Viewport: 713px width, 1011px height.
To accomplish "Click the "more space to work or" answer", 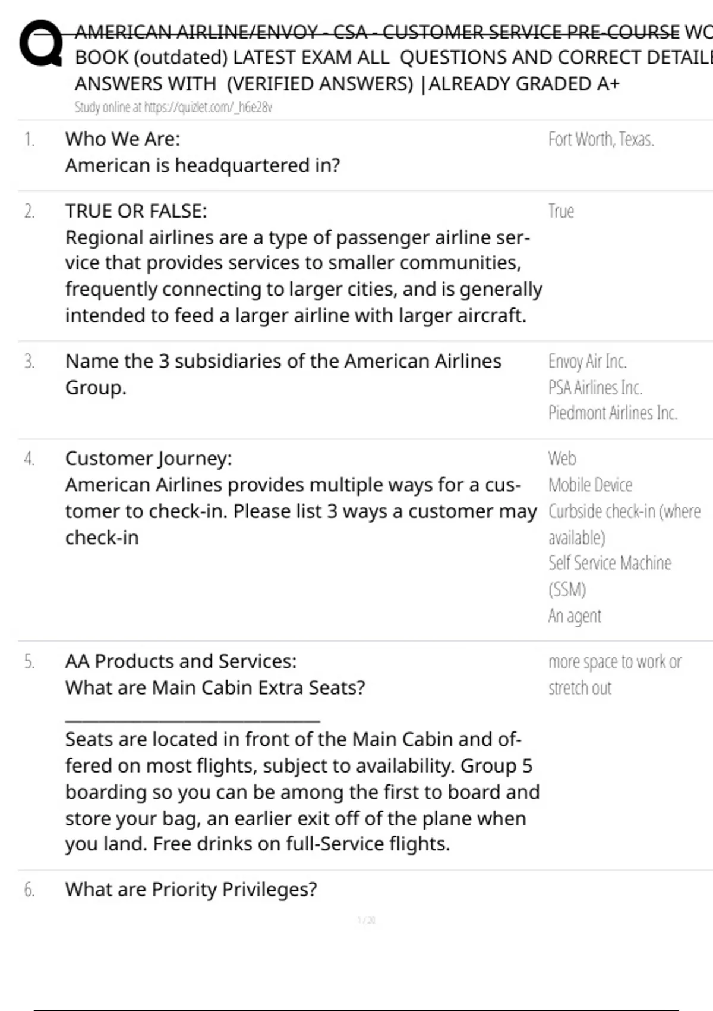I will coord(614,662).
